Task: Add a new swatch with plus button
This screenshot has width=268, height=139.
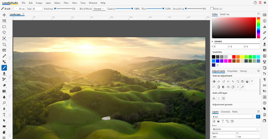Action: 218,65
